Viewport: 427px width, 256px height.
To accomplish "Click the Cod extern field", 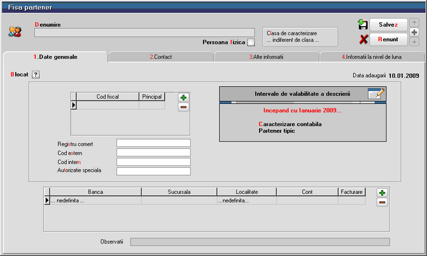I will (154, 153).
